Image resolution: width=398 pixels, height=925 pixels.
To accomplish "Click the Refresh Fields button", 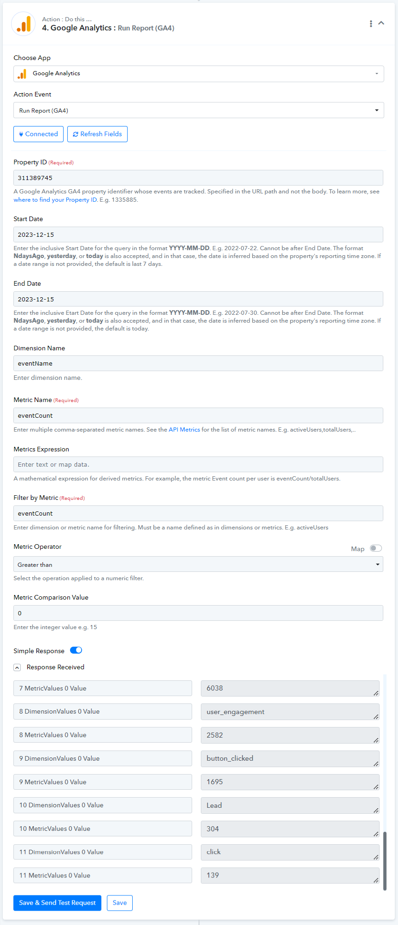I will click(97, 134).
